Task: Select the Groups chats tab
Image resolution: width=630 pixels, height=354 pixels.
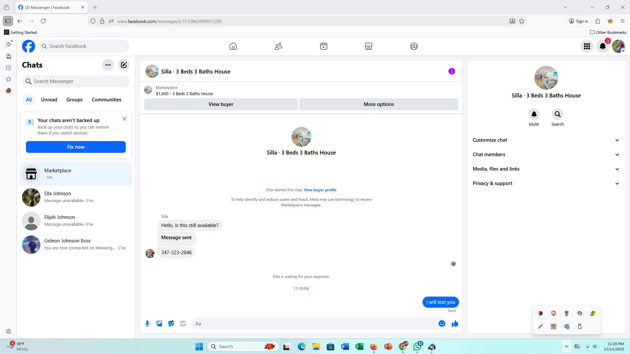Action: 75,100
